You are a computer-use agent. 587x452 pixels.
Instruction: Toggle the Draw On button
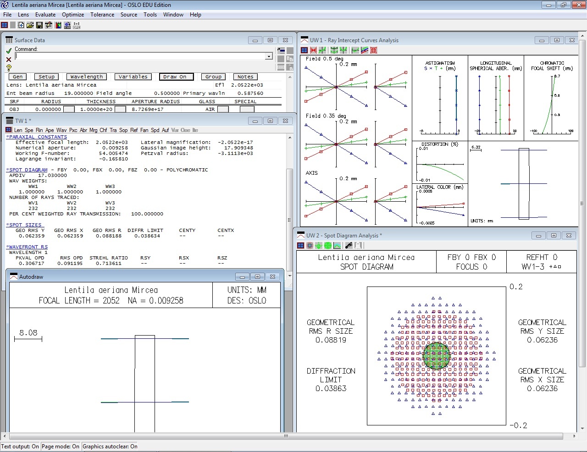[177, 77]
